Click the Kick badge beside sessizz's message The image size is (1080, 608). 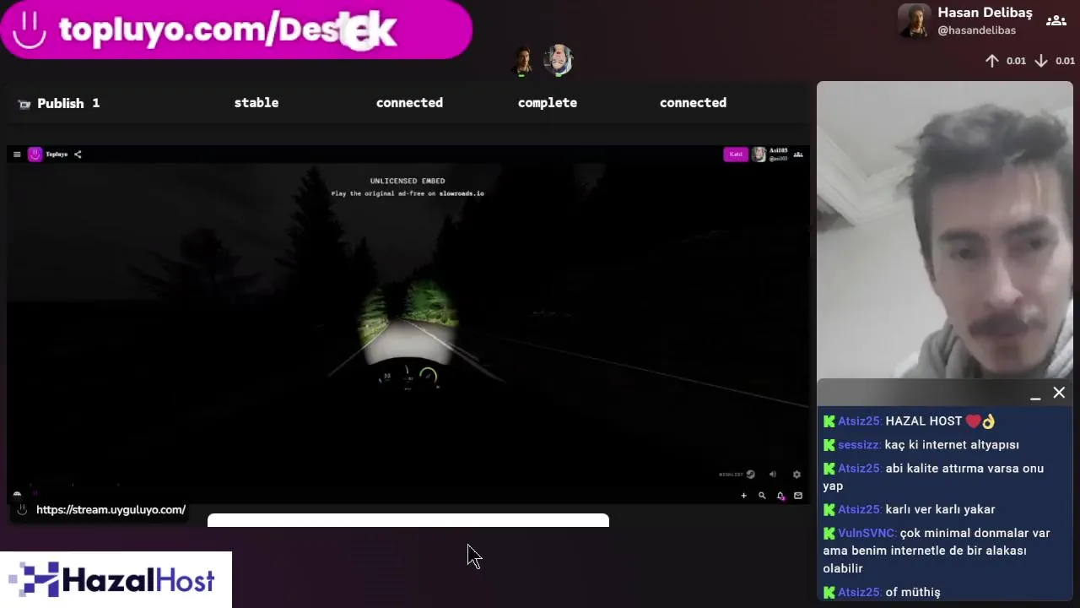(829, 445)
